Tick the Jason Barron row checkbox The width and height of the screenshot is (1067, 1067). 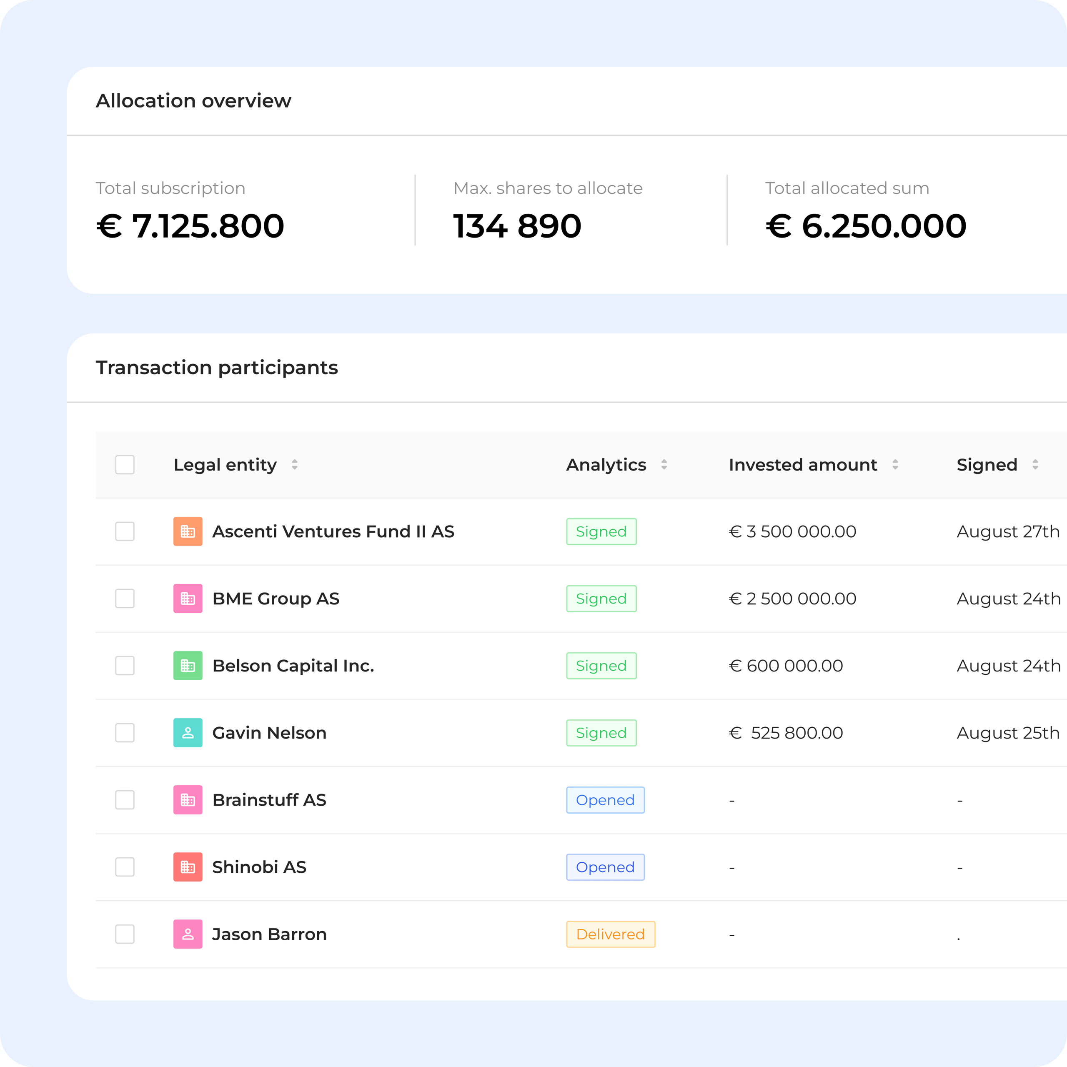click(x=125, y=934)
